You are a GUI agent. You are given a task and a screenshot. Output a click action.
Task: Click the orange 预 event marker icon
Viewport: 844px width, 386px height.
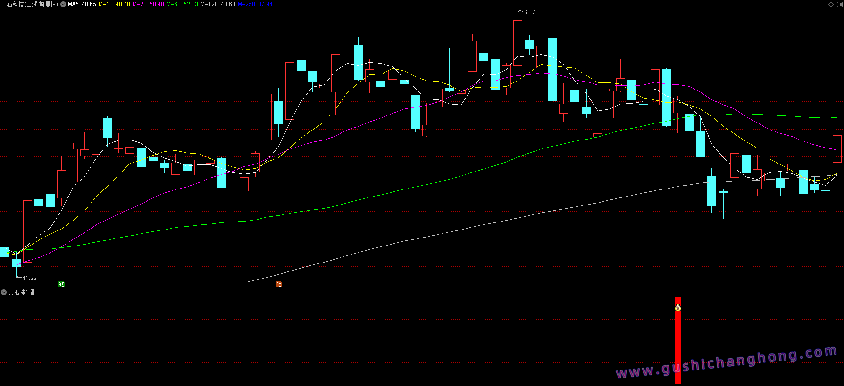(x=278, y=284)
